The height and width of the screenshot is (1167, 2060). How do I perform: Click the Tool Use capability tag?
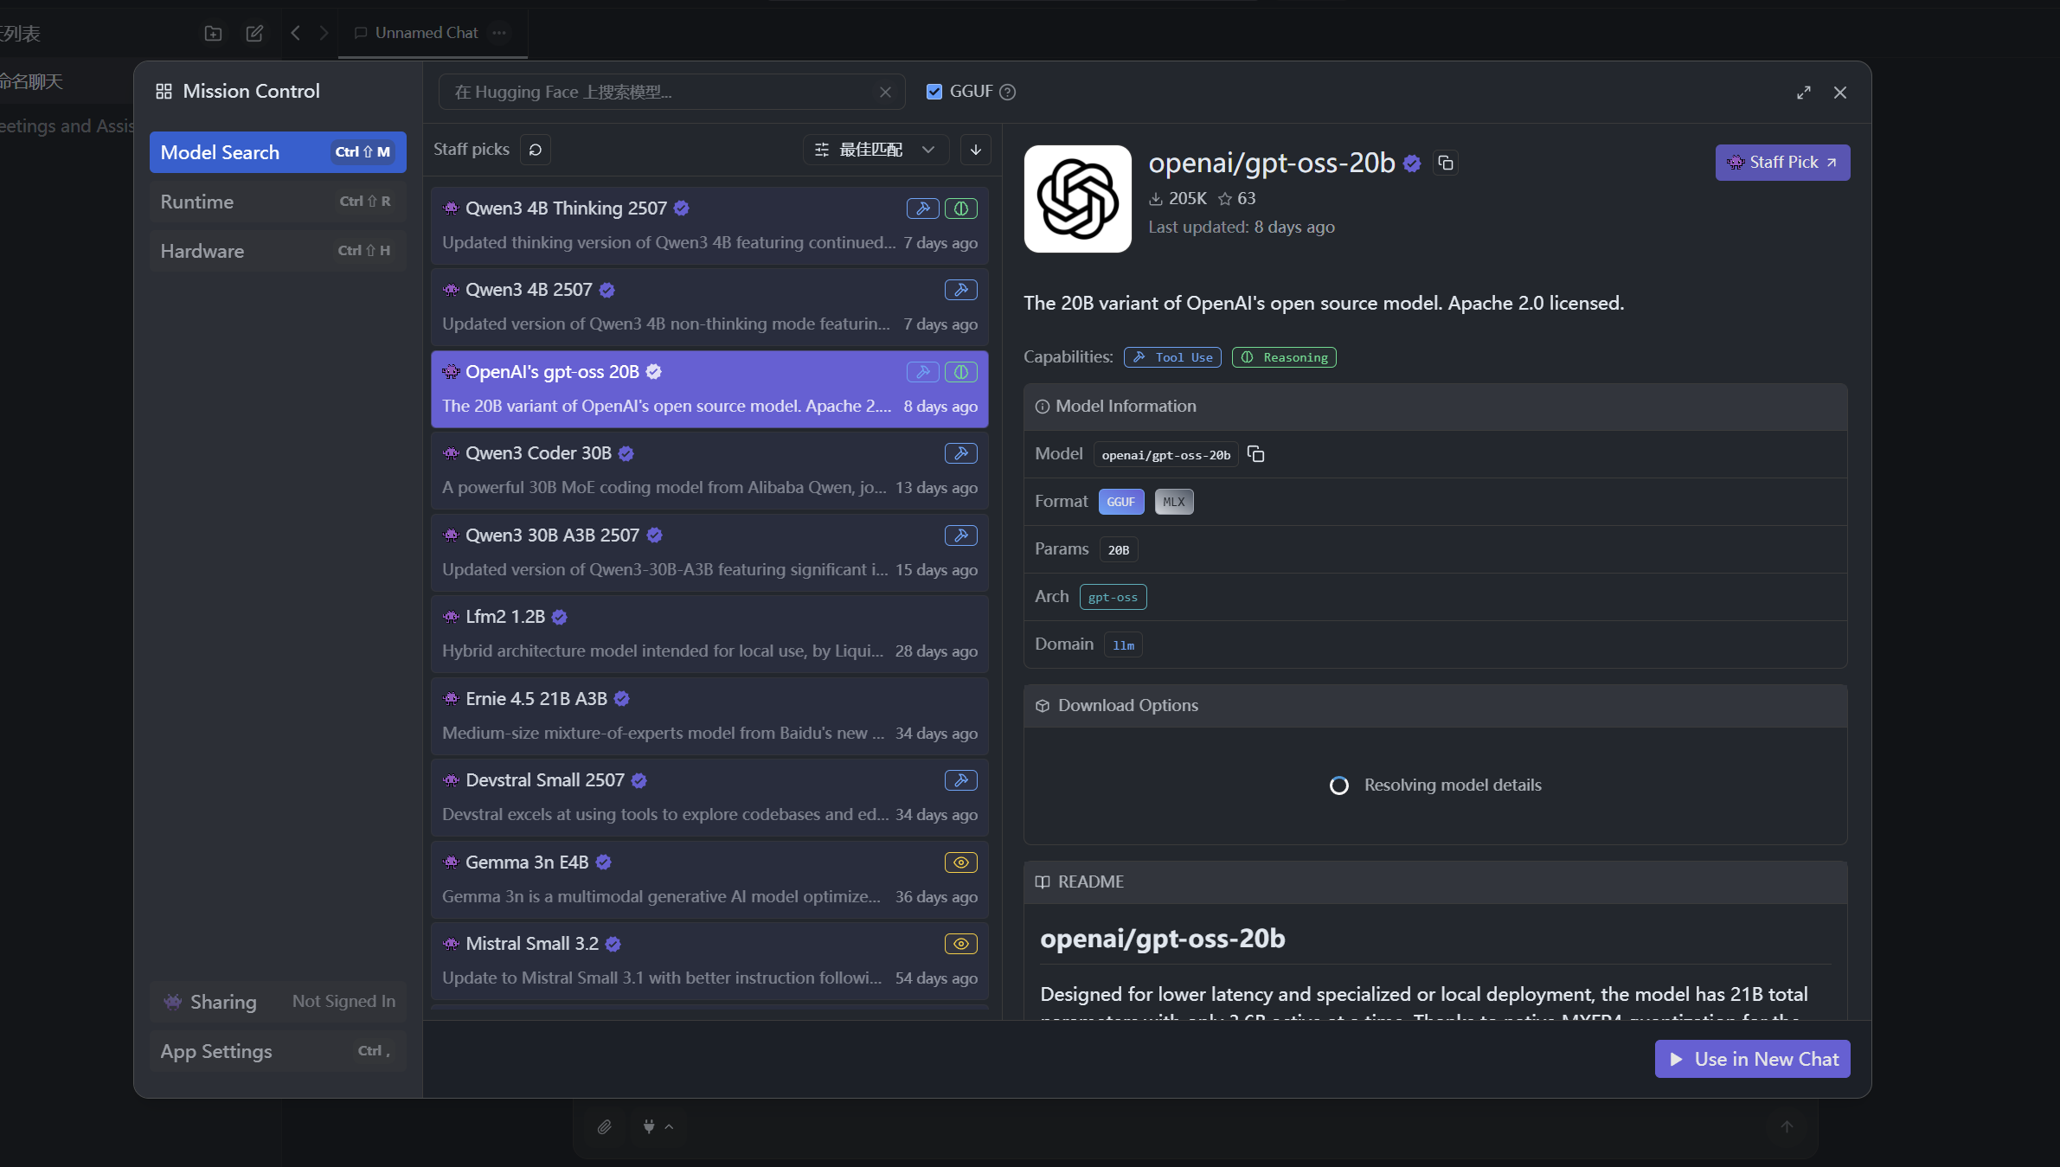point(1172,357)
